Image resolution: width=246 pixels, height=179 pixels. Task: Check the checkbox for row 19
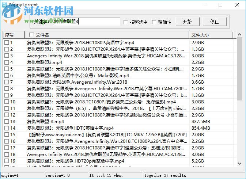coord(7,161)
